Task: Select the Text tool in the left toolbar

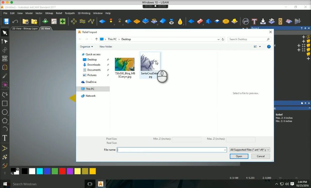Action: [x=5, y=138]
